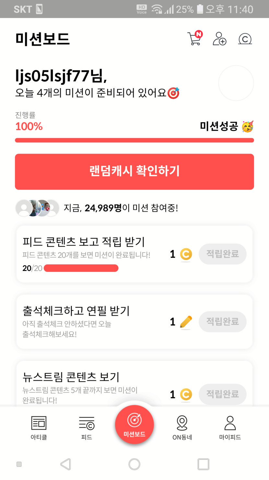Tap the empty profile picture circle

pyautogui.click(x=236, y=83)
